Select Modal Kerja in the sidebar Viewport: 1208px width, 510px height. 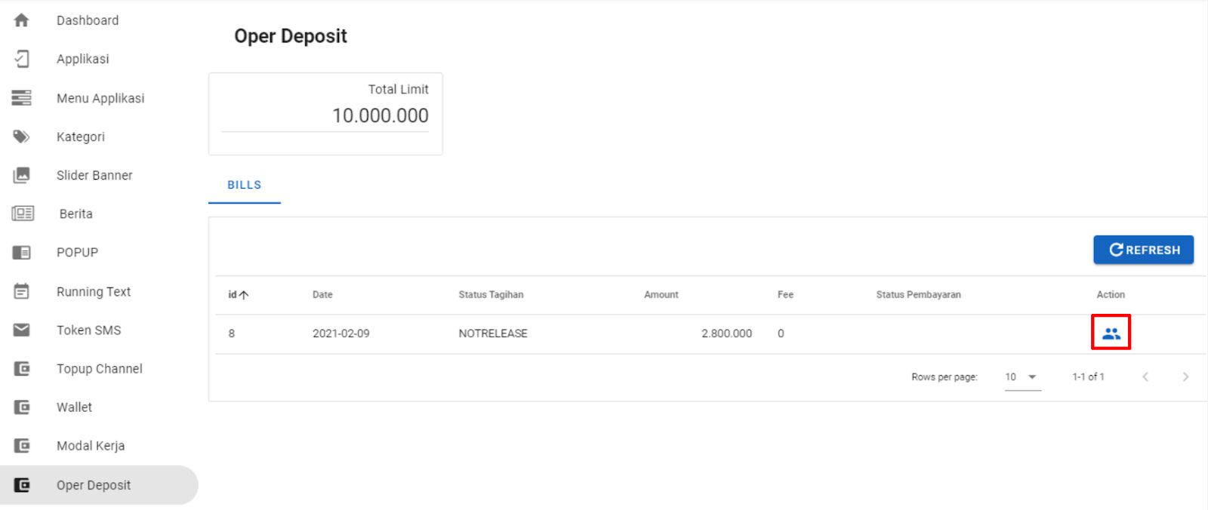point(91,446)
